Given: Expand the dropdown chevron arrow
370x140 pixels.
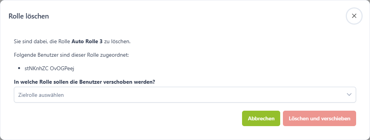Looking at the screenshot, I should 349,94.
